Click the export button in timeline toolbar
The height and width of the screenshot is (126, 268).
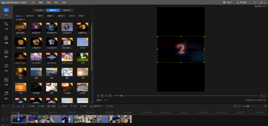110,106
